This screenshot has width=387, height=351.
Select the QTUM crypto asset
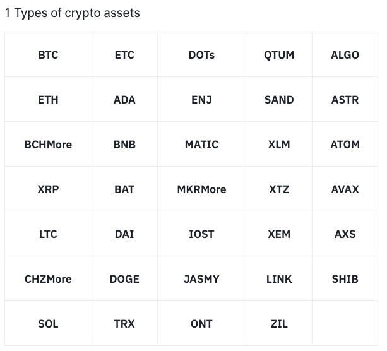tap(279, 55)
